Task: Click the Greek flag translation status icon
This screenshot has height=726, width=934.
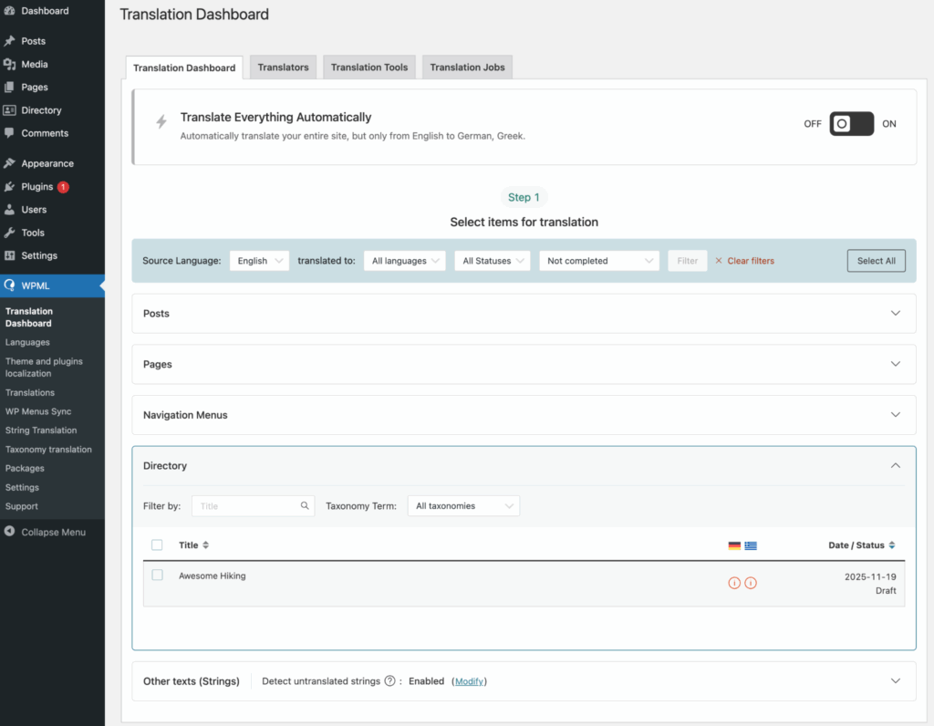Action: tap(750, 545)
